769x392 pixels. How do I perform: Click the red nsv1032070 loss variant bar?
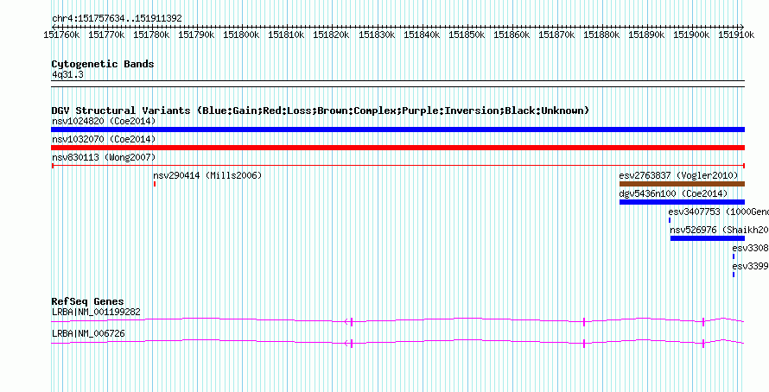coord(397,148)
